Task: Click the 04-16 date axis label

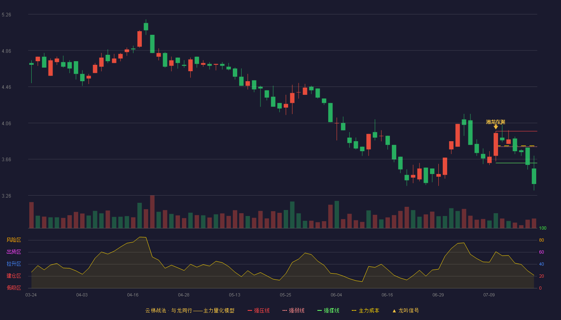Action: click(x=133, y=295)
